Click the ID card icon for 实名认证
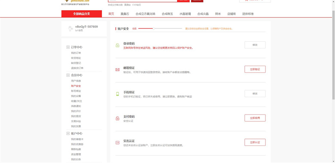335x163 pixels. point(118,142)
